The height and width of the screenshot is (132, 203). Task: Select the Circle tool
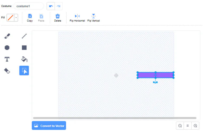point(7,48)
